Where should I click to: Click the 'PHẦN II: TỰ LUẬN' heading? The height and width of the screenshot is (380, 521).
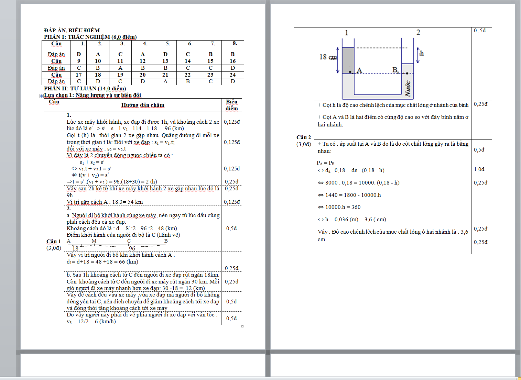[x=85, y=88]
